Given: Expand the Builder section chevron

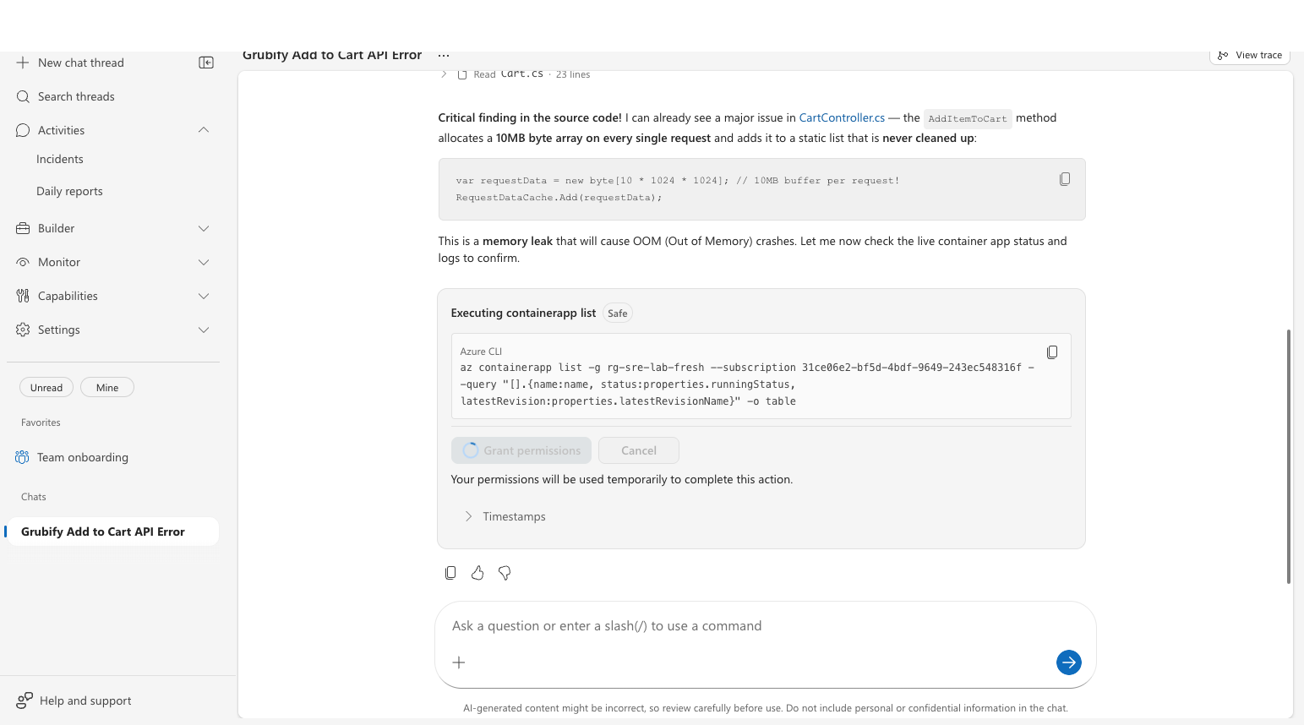Looking at the screenshot, I should coord(204,228).
